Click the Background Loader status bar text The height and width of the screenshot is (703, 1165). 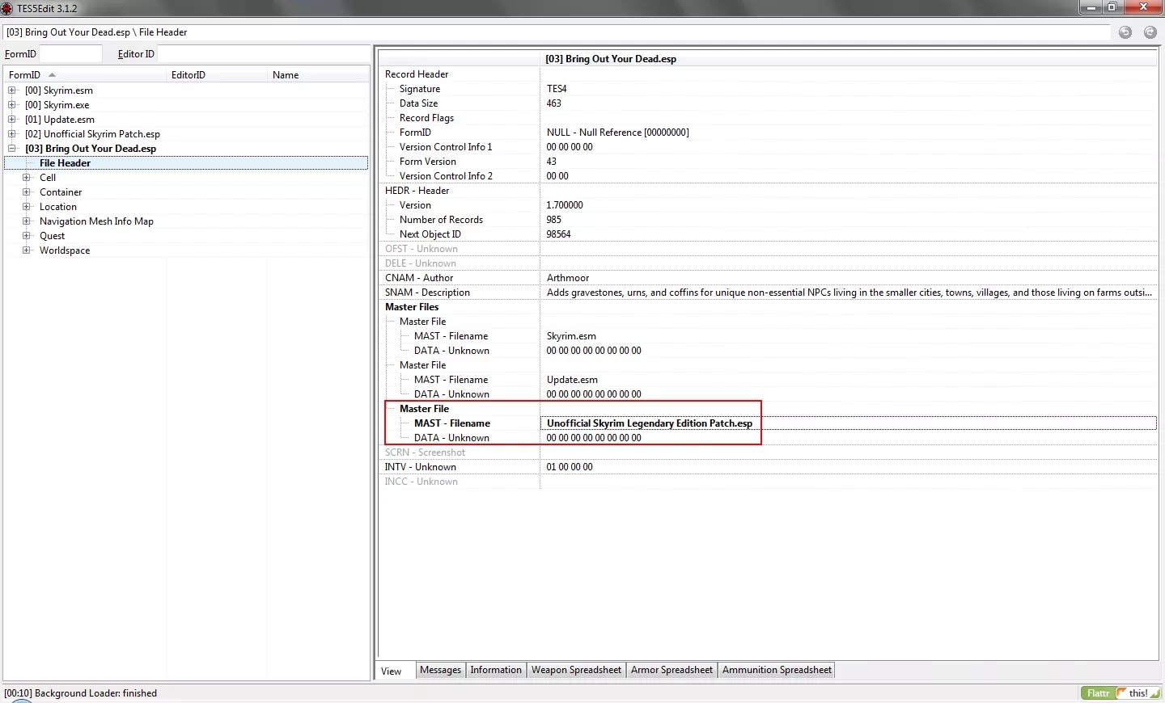(80, 693)
